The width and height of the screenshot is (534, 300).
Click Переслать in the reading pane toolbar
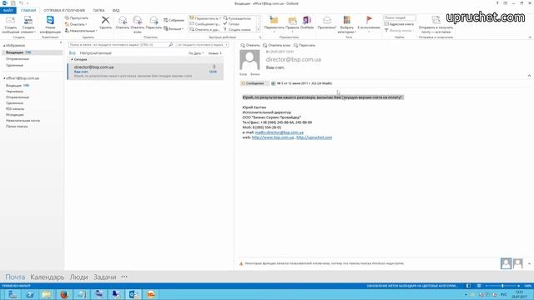pos(305,45)
